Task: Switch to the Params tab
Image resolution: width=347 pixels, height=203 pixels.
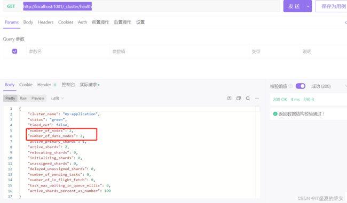Action: point(12,22)
